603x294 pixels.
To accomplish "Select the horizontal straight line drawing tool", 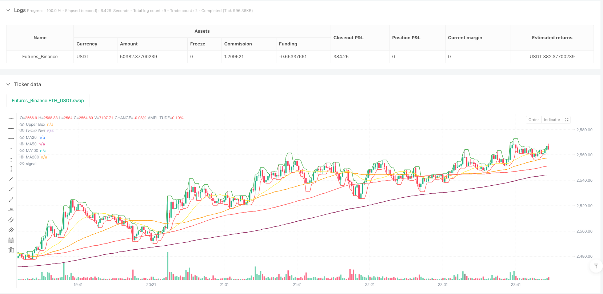I will [11, 118].
